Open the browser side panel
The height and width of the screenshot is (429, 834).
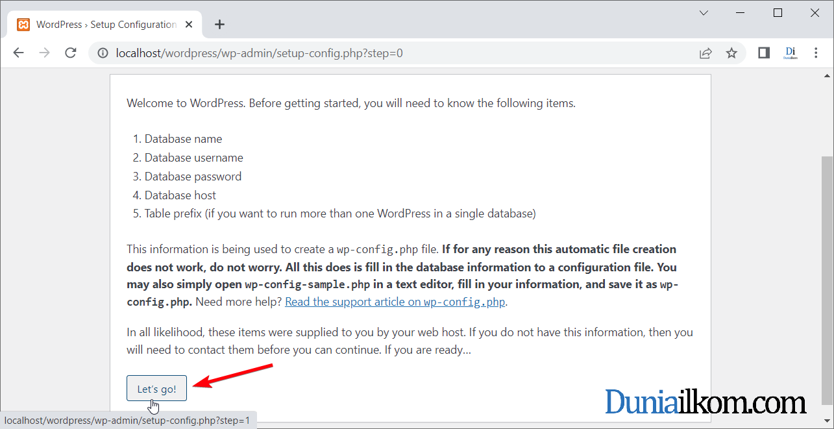(x=764, y=53)
